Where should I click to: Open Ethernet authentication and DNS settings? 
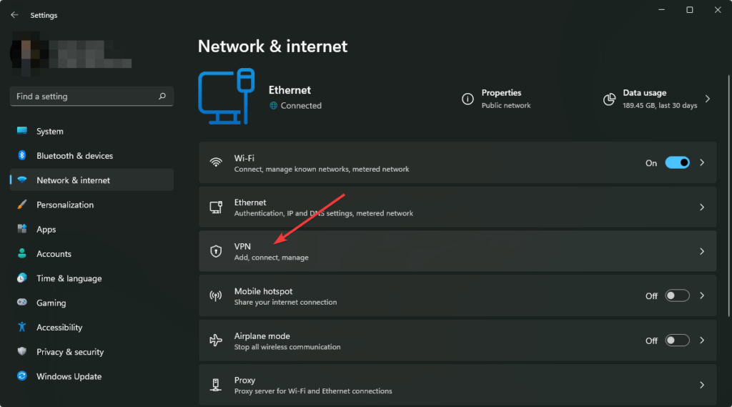(457, 207)
